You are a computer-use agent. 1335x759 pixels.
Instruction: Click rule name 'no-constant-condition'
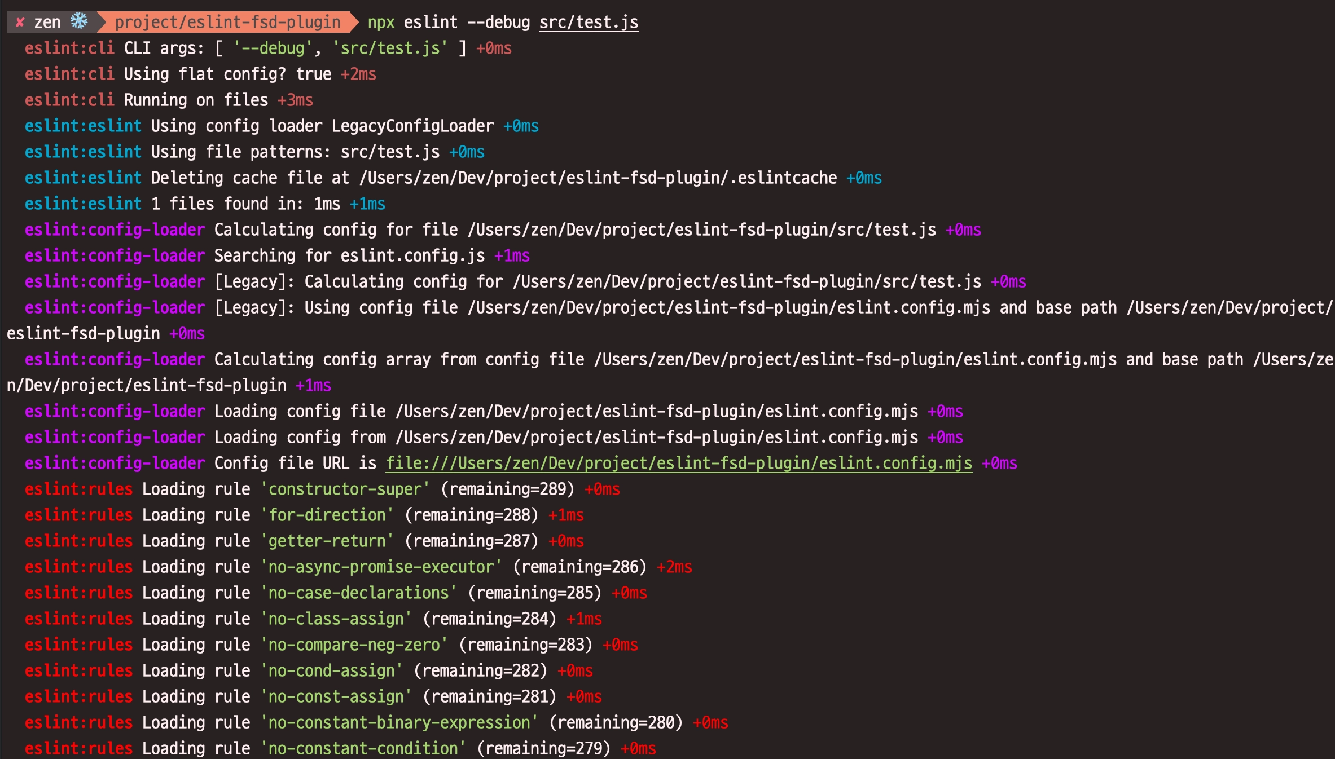(363, 749)
